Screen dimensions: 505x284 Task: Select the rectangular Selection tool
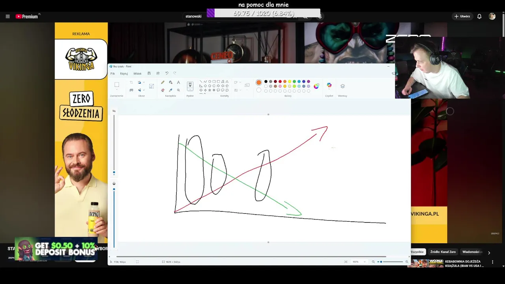coord(117,85)
